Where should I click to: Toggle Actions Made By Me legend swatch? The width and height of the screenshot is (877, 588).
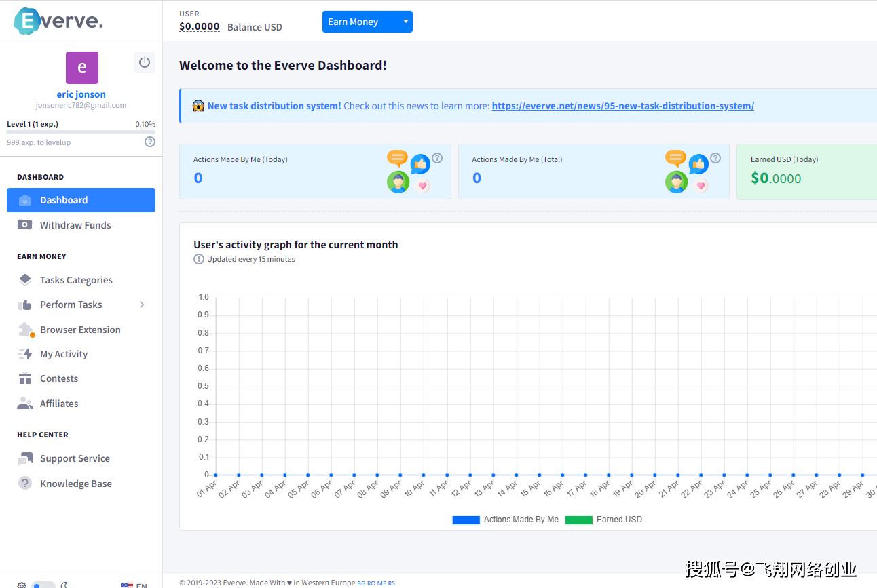[466, 520]
